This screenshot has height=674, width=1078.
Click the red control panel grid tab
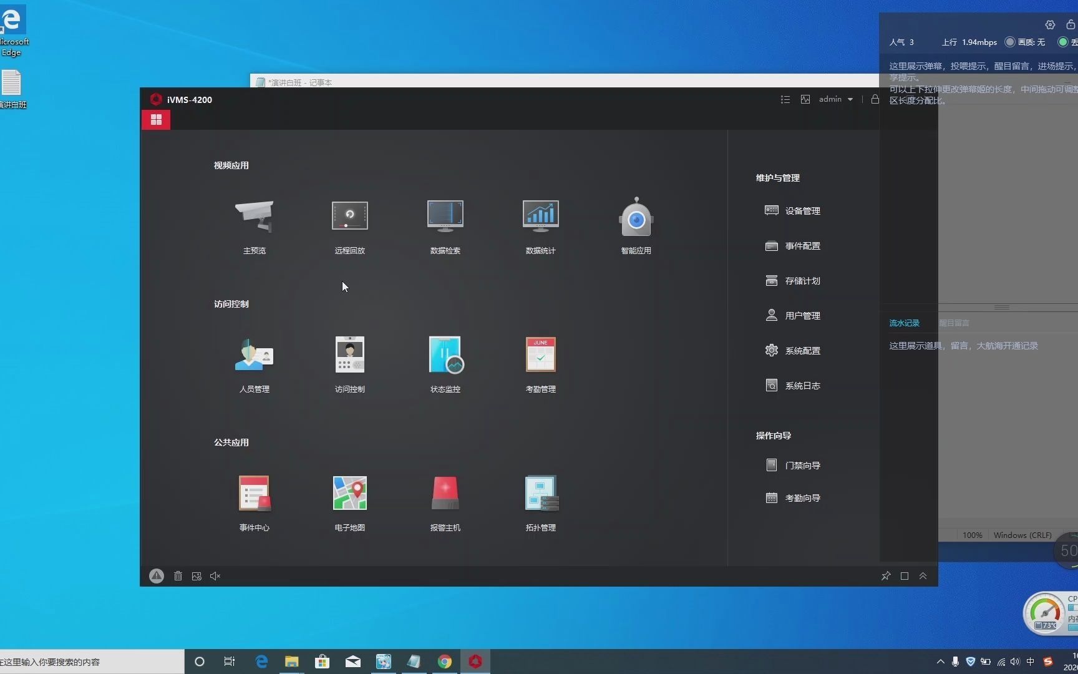(x=156, y=120)
